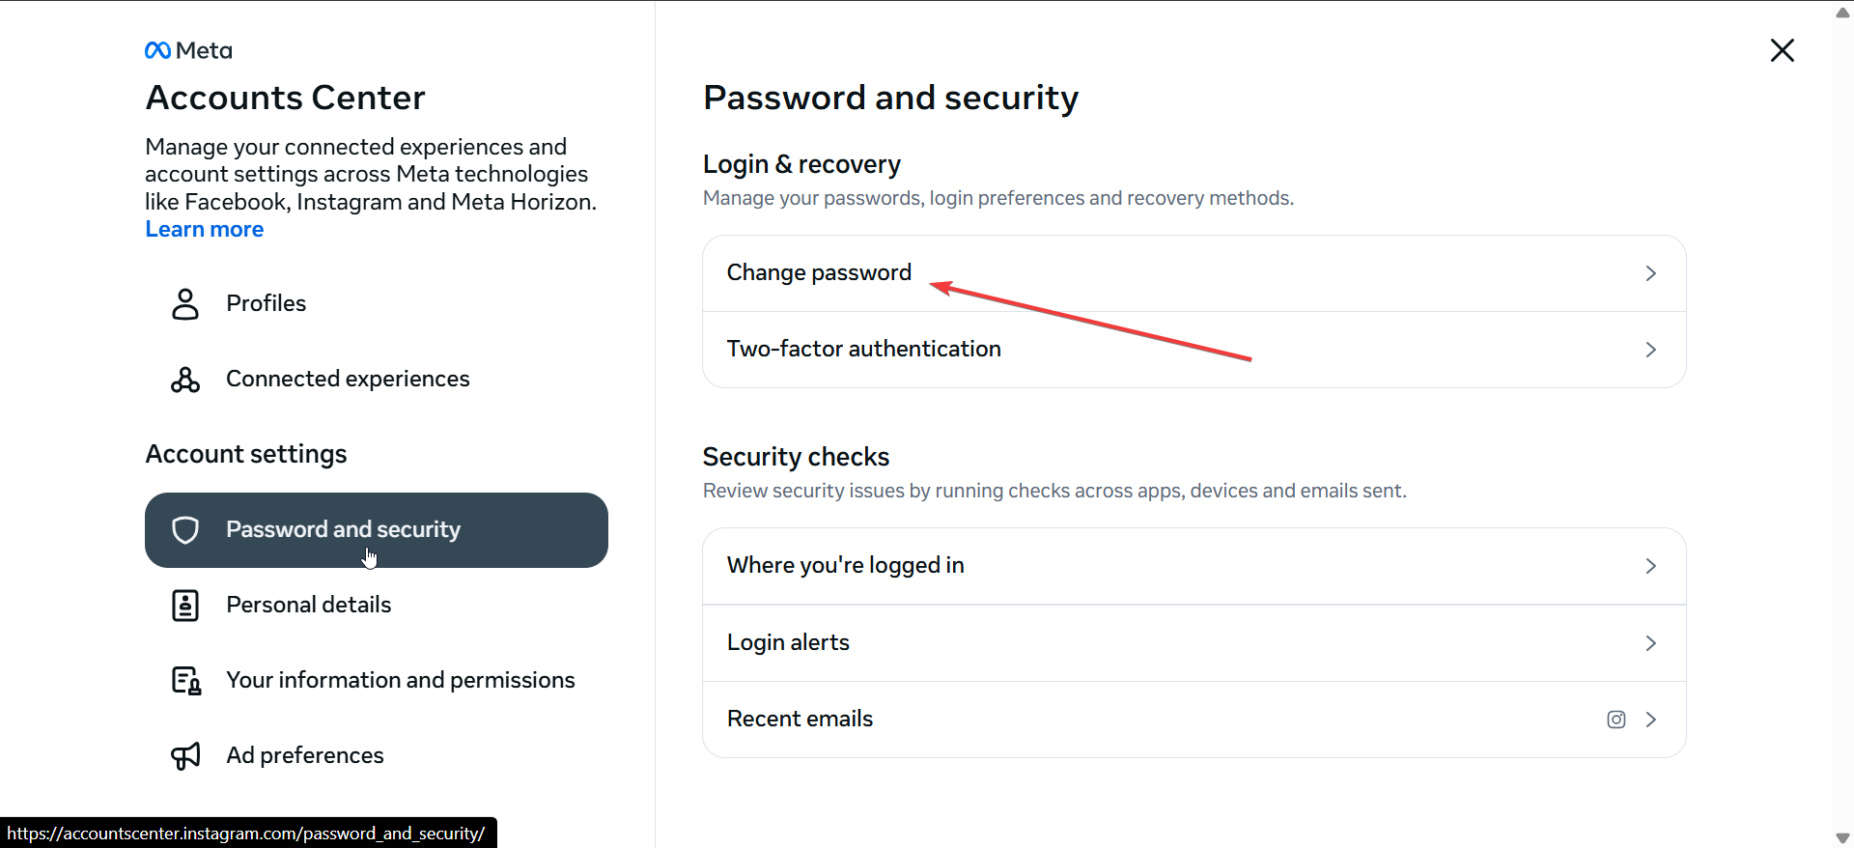Open the Learn more link
Viewport: 1854px width, 848px height.
pyautogui.click(x=205, y=230)
